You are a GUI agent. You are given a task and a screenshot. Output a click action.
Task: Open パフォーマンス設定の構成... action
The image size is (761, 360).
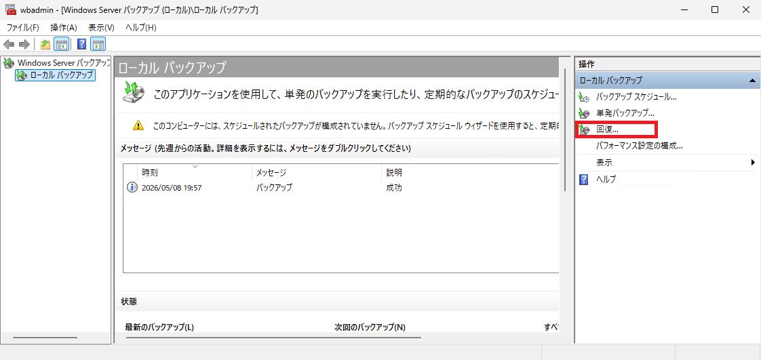pos(639,146)
